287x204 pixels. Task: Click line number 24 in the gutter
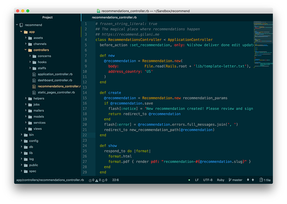(85, 145)
